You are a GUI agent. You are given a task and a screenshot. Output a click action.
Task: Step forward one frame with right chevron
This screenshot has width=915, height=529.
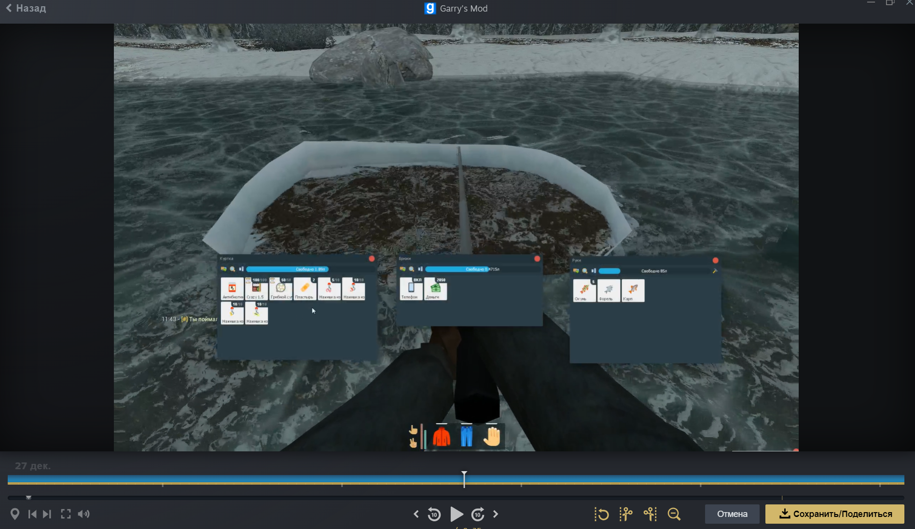[496, 514]
